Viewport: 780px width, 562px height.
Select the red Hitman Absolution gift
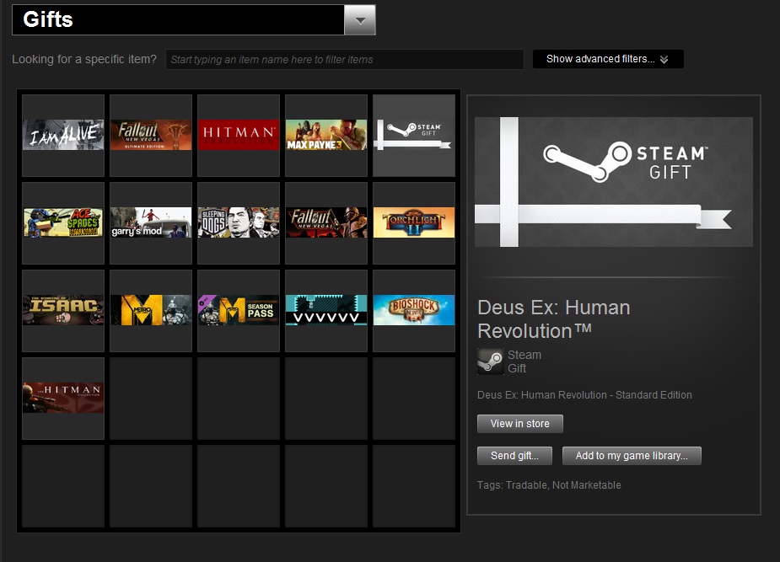(x=239, y=135)
